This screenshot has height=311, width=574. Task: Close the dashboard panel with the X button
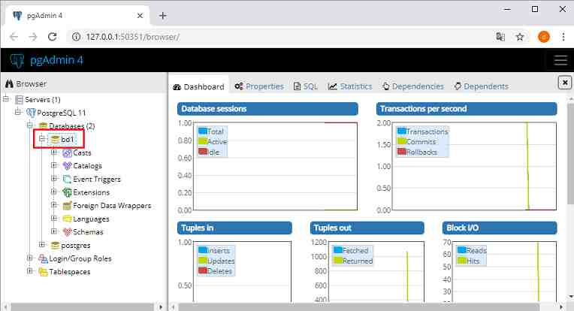click(565, 83)
